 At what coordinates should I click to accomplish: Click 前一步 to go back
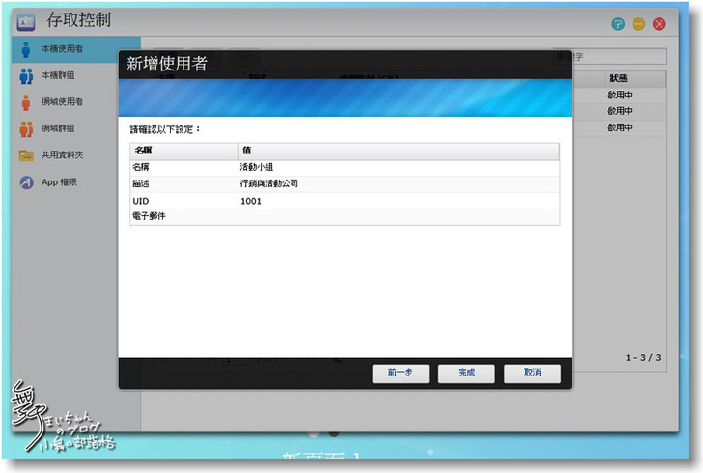click(x=401, y=373)
